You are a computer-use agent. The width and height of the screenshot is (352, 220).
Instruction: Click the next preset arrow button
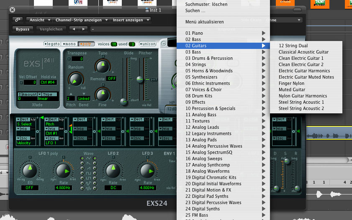click(84, 29)
